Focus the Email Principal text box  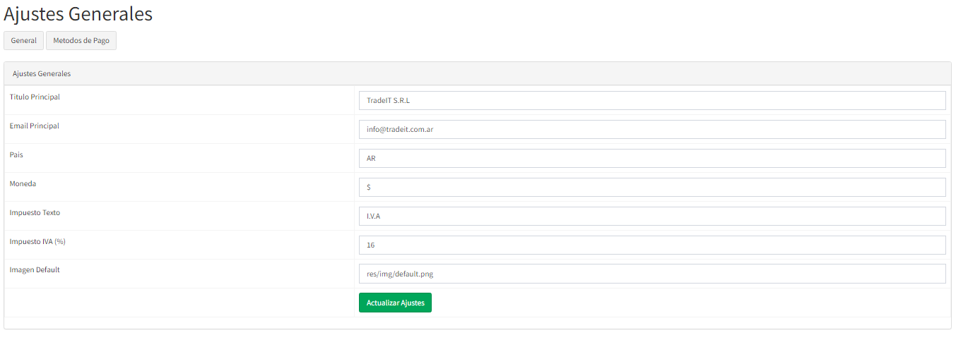pyautogui.click(x=651, y=130)
